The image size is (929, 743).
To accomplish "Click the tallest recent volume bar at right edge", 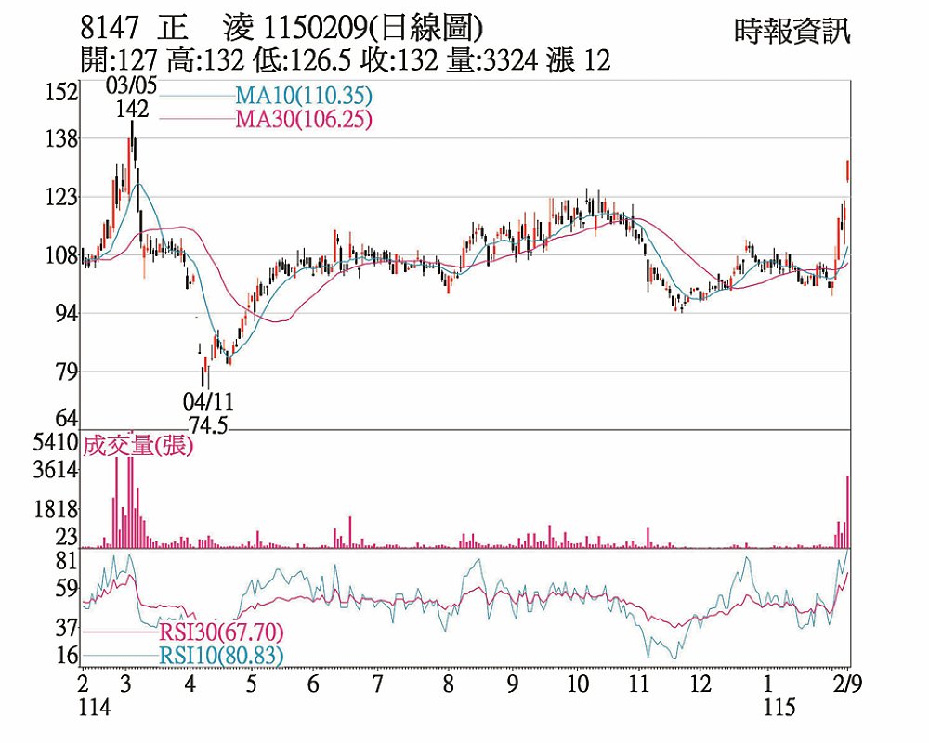I will (847, 511).
